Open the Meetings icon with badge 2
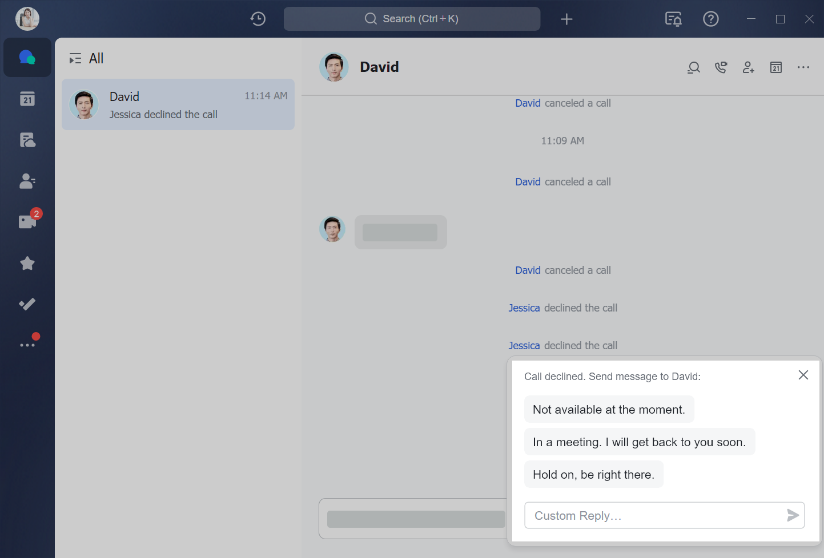This screenshot has height=558, width=824. 27,222
